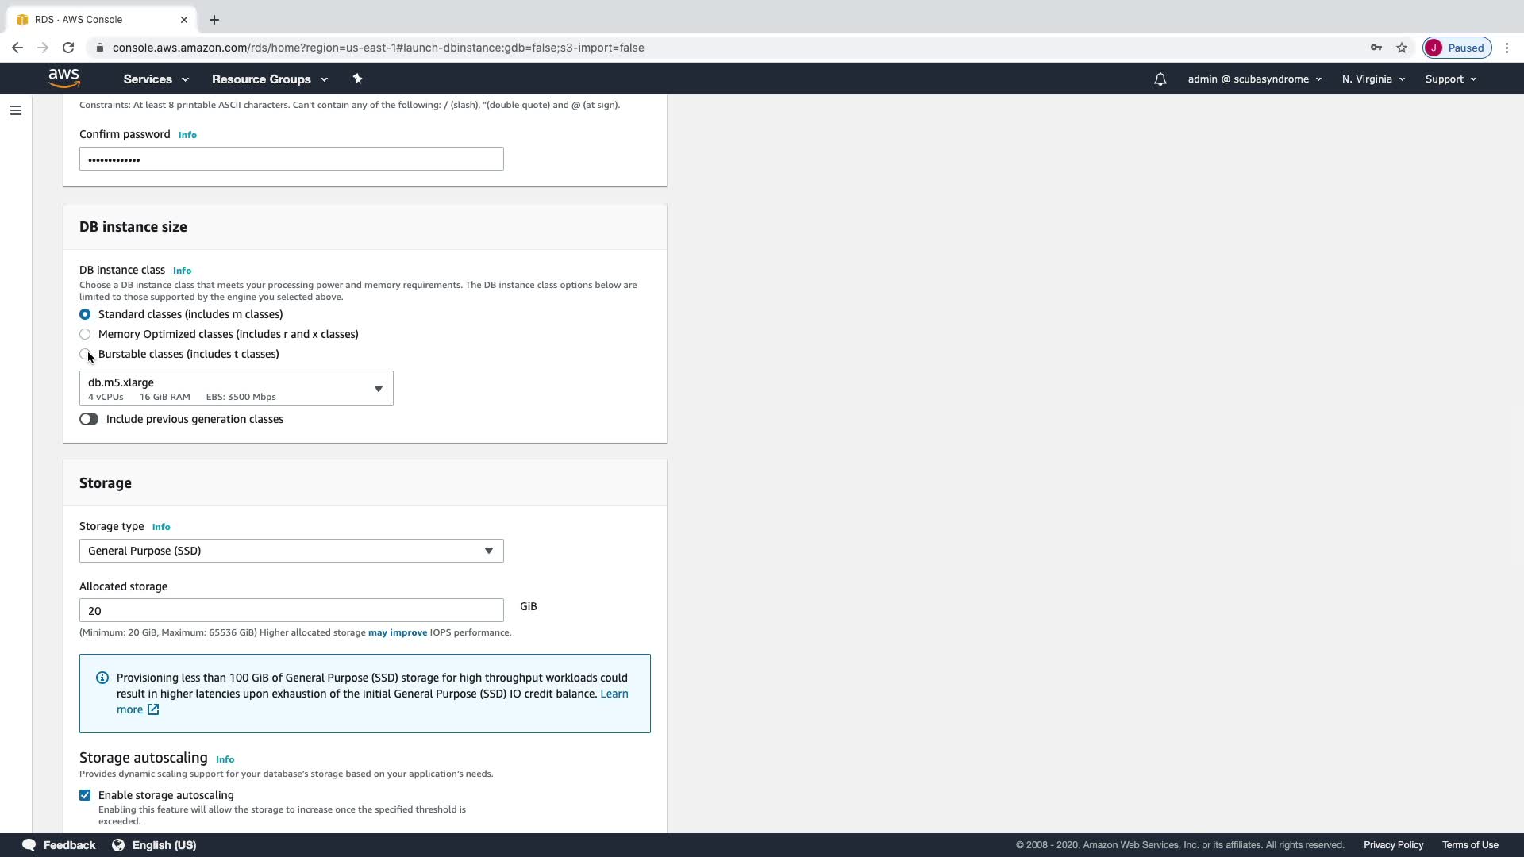Toggle Include previous generation classes

[x=89, y=419]
